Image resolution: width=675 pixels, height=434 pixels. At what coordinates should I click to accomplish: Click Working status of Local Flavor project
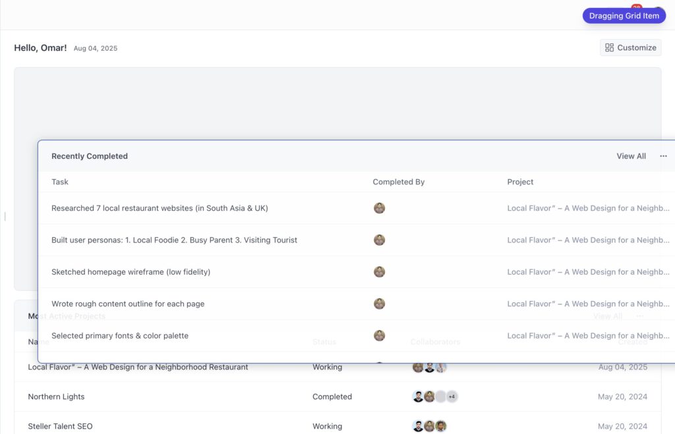327,367
